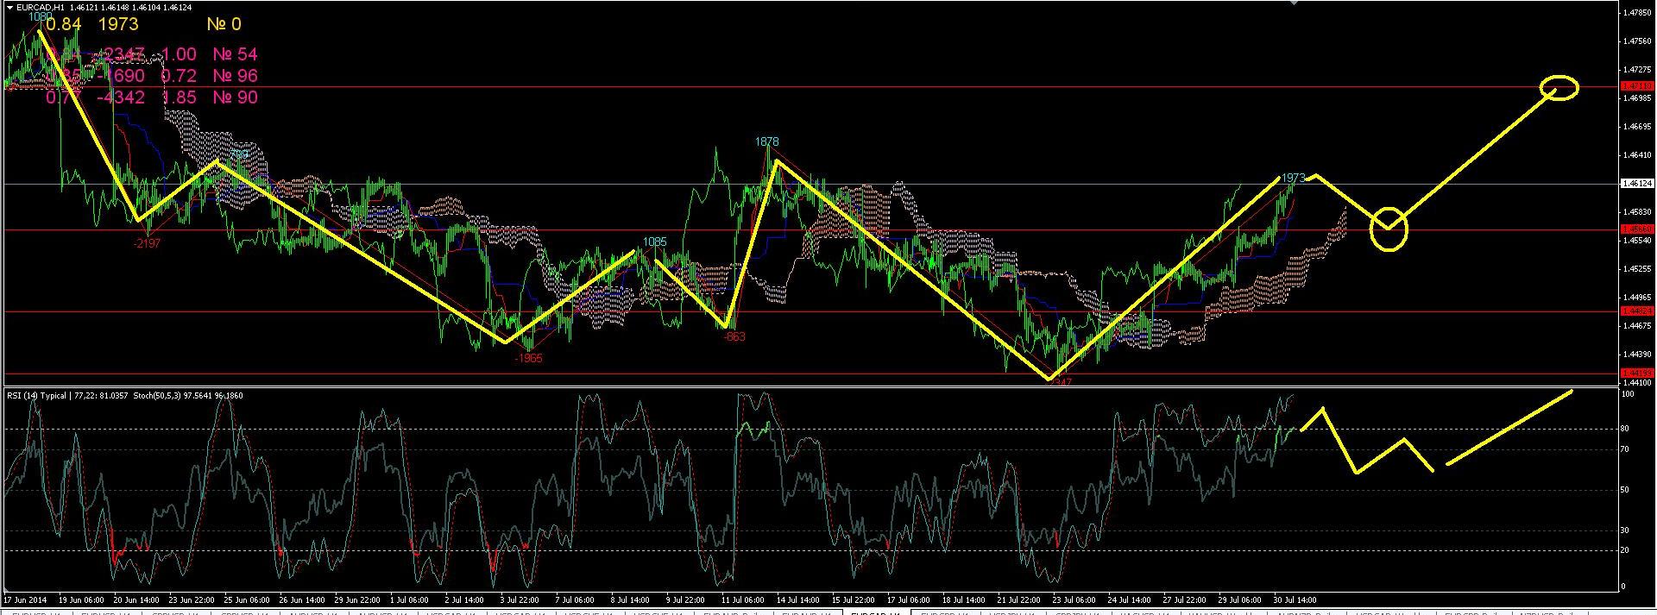Click the 17 Jun 2014 date on time axis
This screenshot has height=615, width=1657.
(x=26, y=599)
